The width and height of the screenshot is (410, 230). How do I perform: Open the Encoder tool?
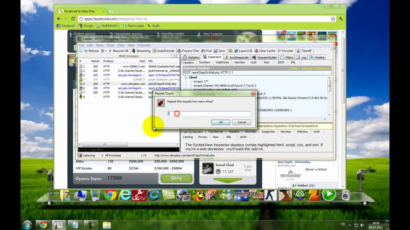point(285,51)
